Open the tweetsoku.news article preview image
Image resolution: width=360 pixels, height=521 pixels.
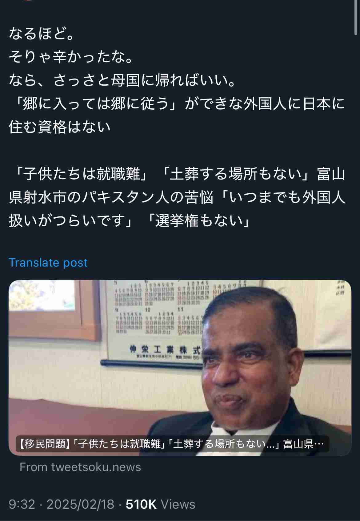click(180, 367)
